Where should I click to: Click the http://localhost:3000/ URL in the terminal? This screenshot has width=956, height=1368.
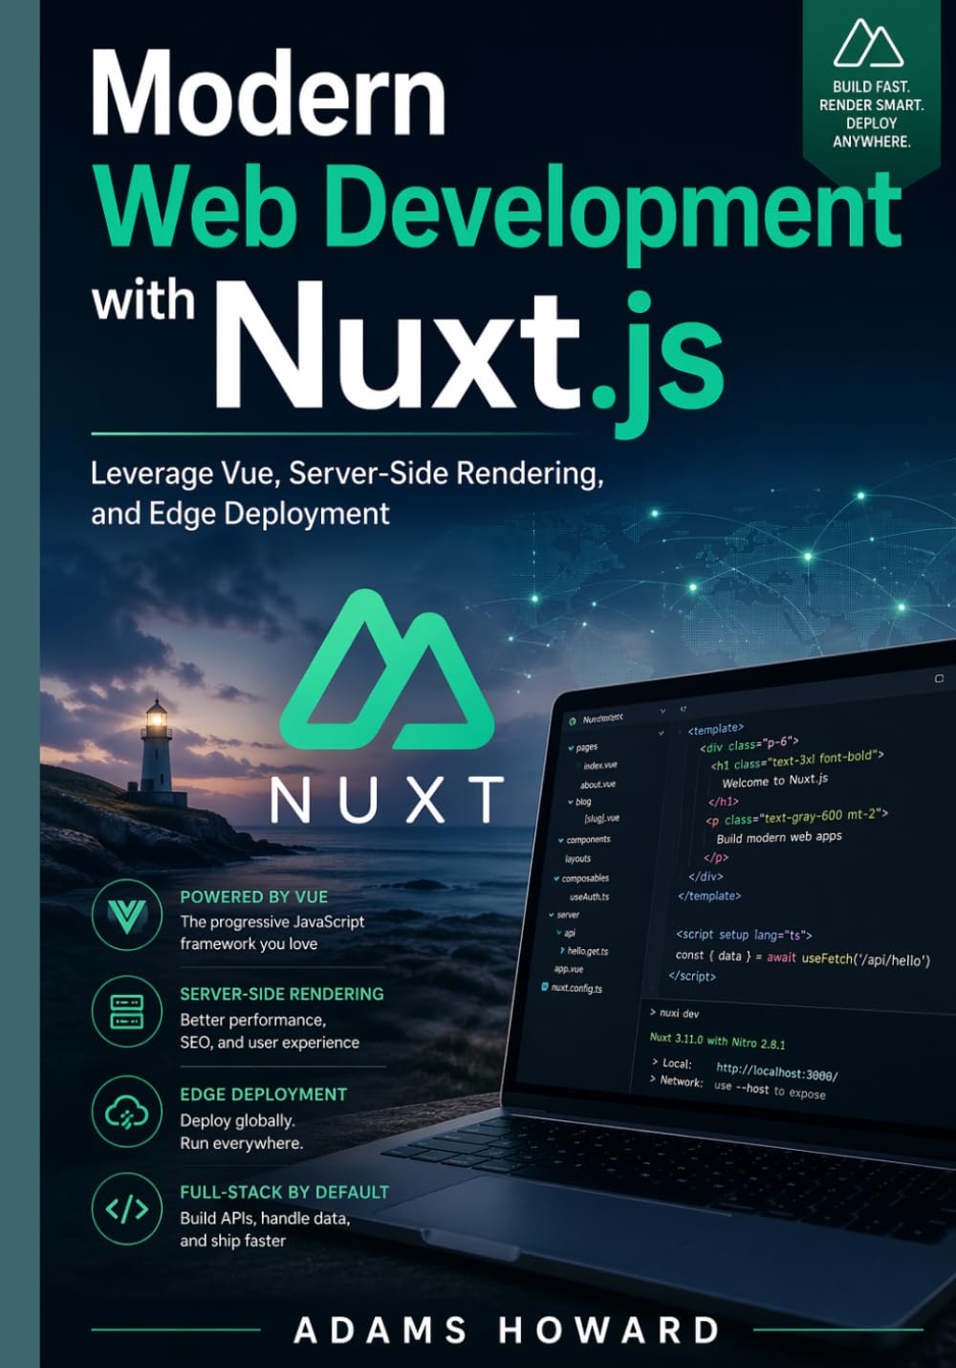tap(776, 1070)
